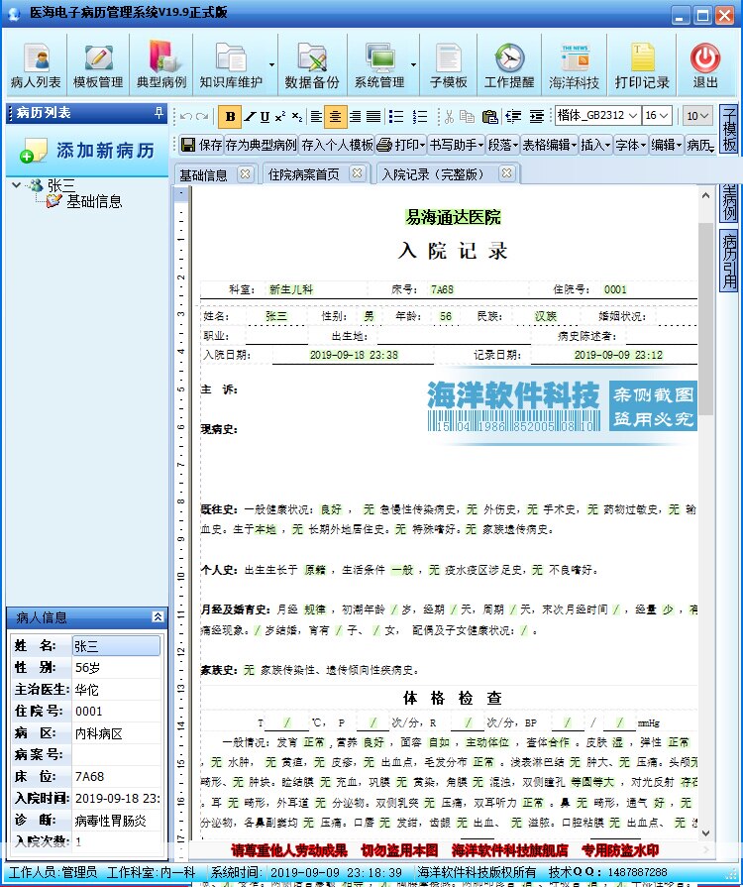Viewport: 743px width, 887px height.
Task: Insert bulleted list
Action: click(396, 117)
